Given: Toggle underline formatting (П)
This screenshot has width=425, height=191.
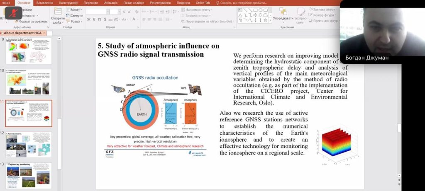Looking at the screenshot, I should [100, 19].
